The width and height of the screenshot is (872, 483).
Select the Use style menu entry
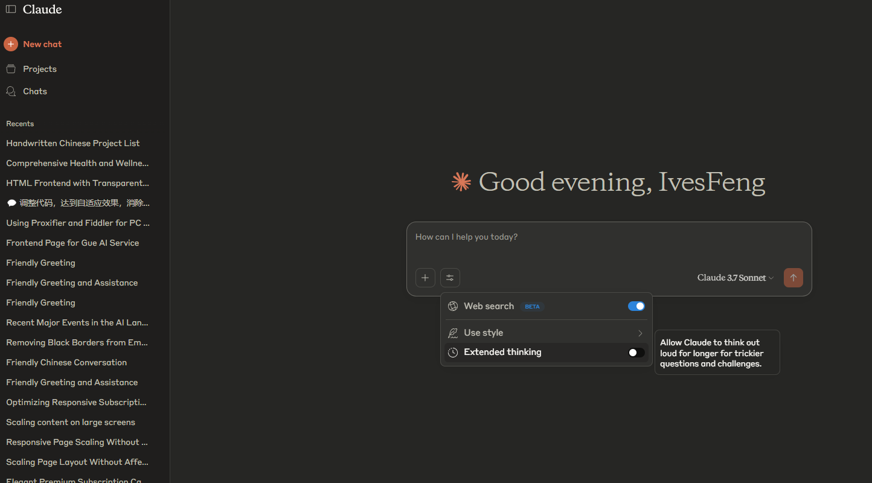483,333
